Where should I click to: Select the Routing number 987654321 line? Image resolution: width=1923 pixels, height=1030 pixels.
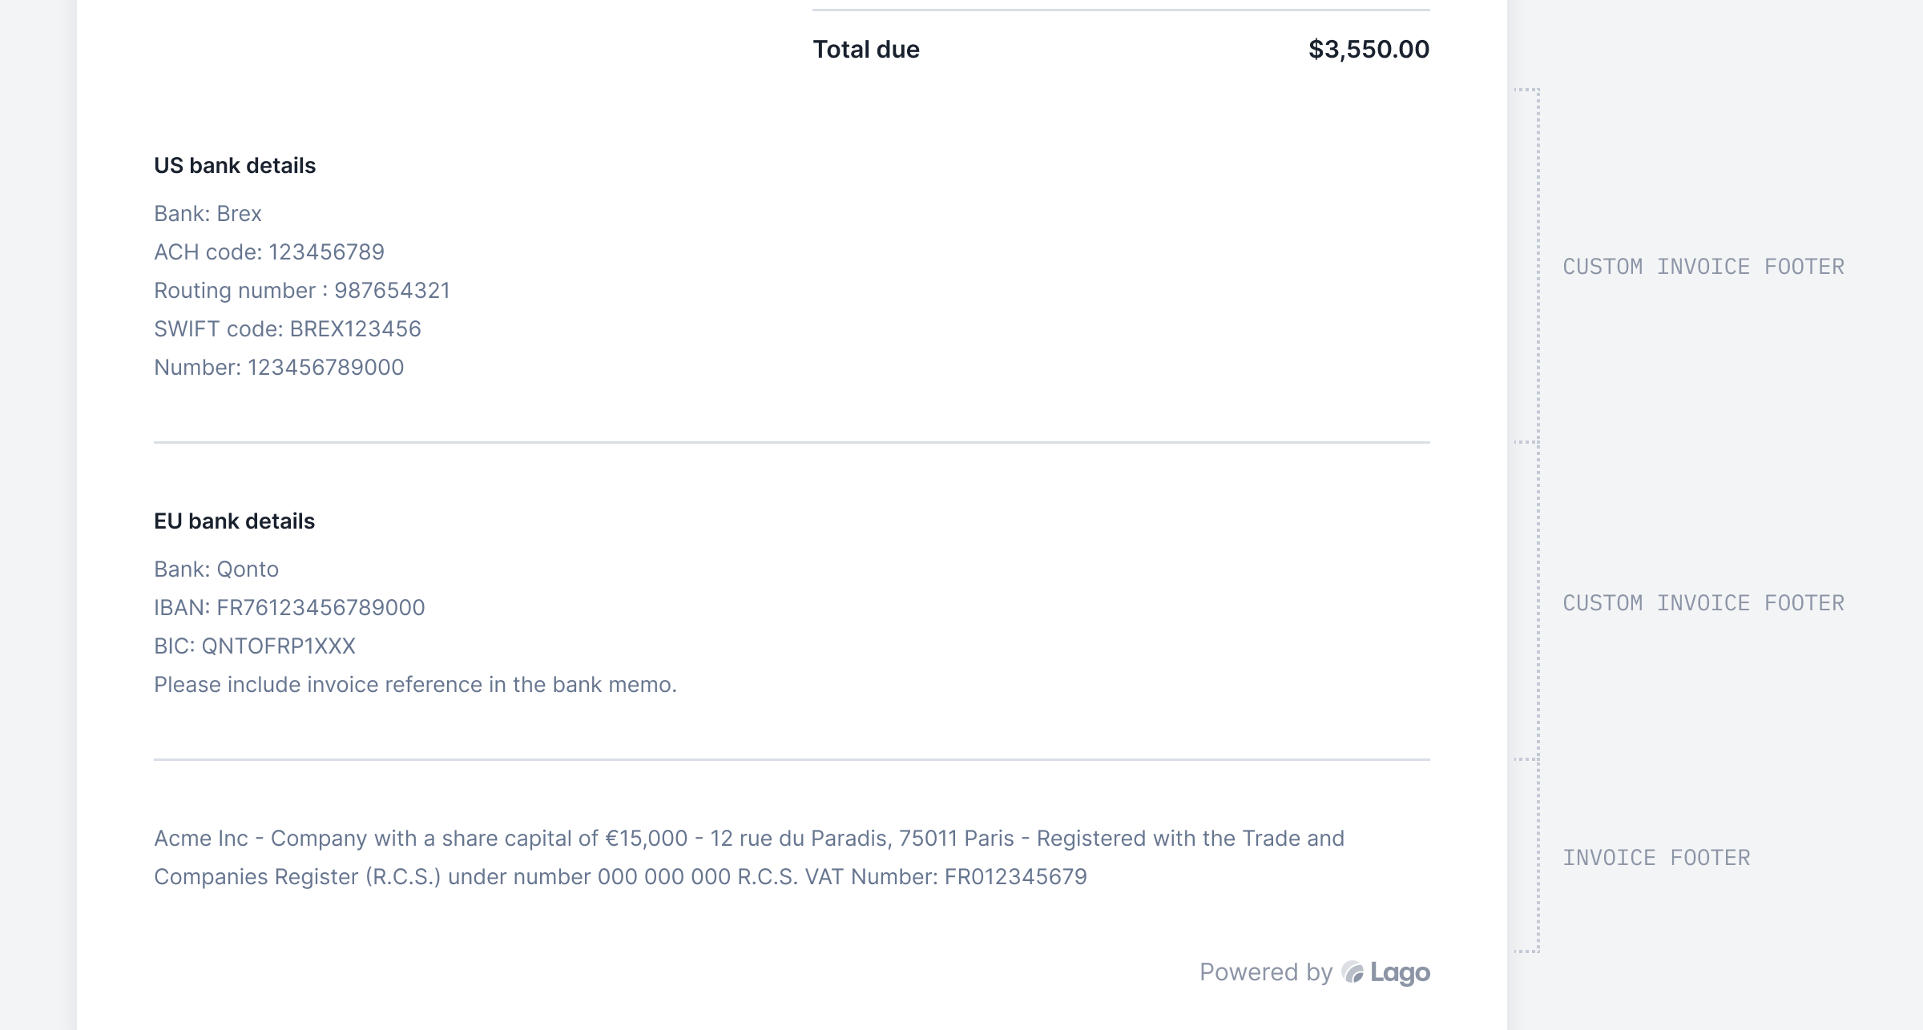tap(302, 291)
